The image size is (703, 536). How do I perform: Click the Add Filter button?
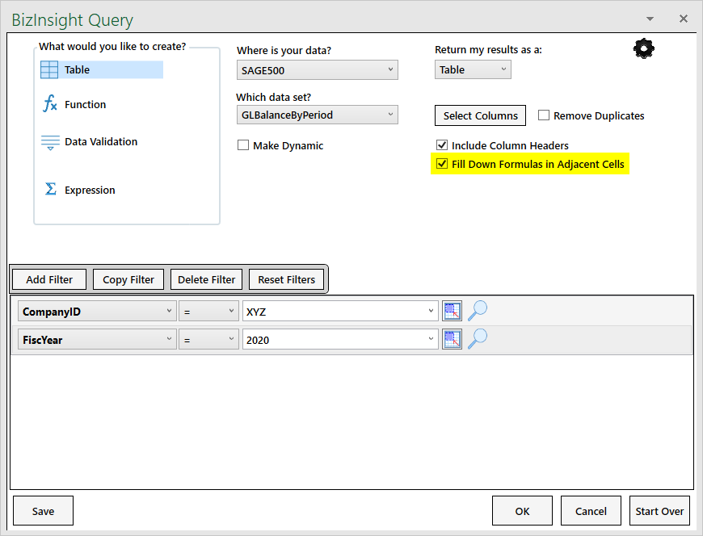pyautogui.click(x=49, y=279)
